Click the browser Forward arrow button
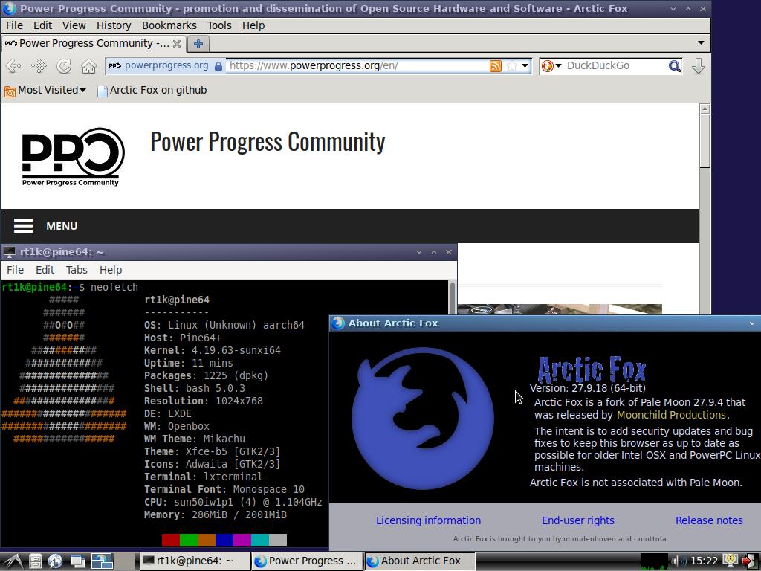Screen dimensions: 761x571 39,65
